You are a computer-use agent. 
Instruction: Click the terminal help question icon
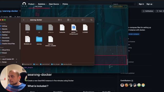click(110, 6)
